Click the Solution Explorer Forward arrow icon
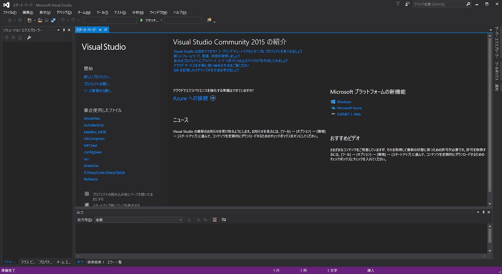Viewport: 502px width, 274px height. (x=13, y=37)
